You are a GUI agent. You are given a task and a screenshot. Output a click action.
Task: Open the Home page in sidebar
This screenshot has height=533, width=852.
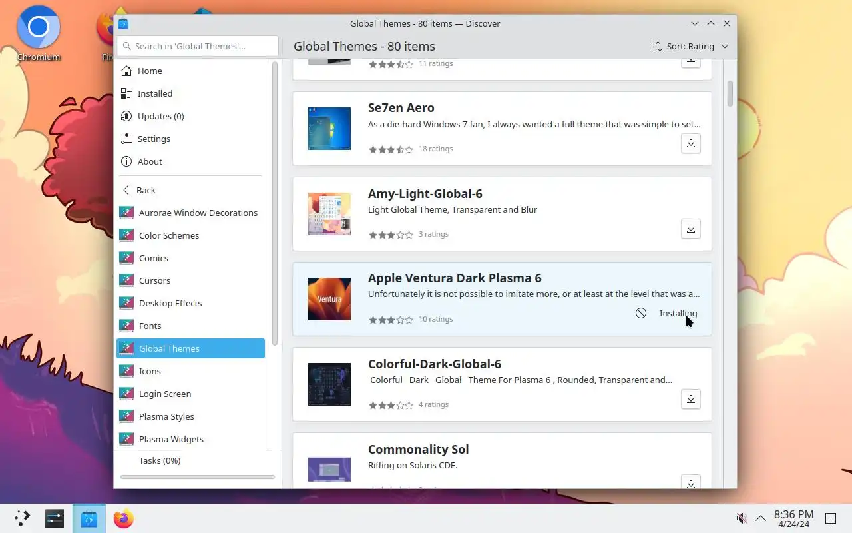(191, 71)
